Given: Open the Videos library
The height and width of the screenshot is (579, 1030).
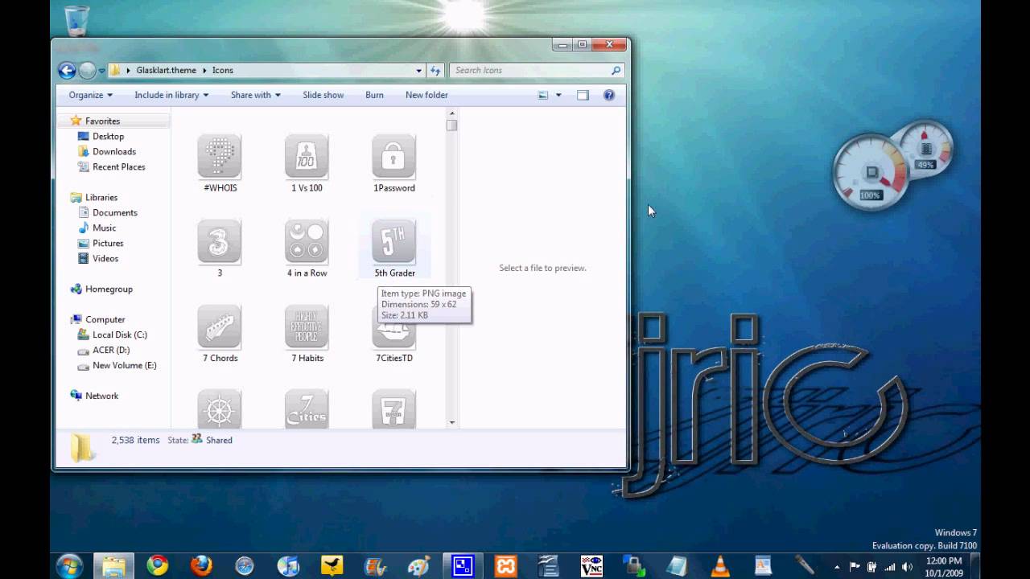Looking at the screenshot, I should [105, 258].
